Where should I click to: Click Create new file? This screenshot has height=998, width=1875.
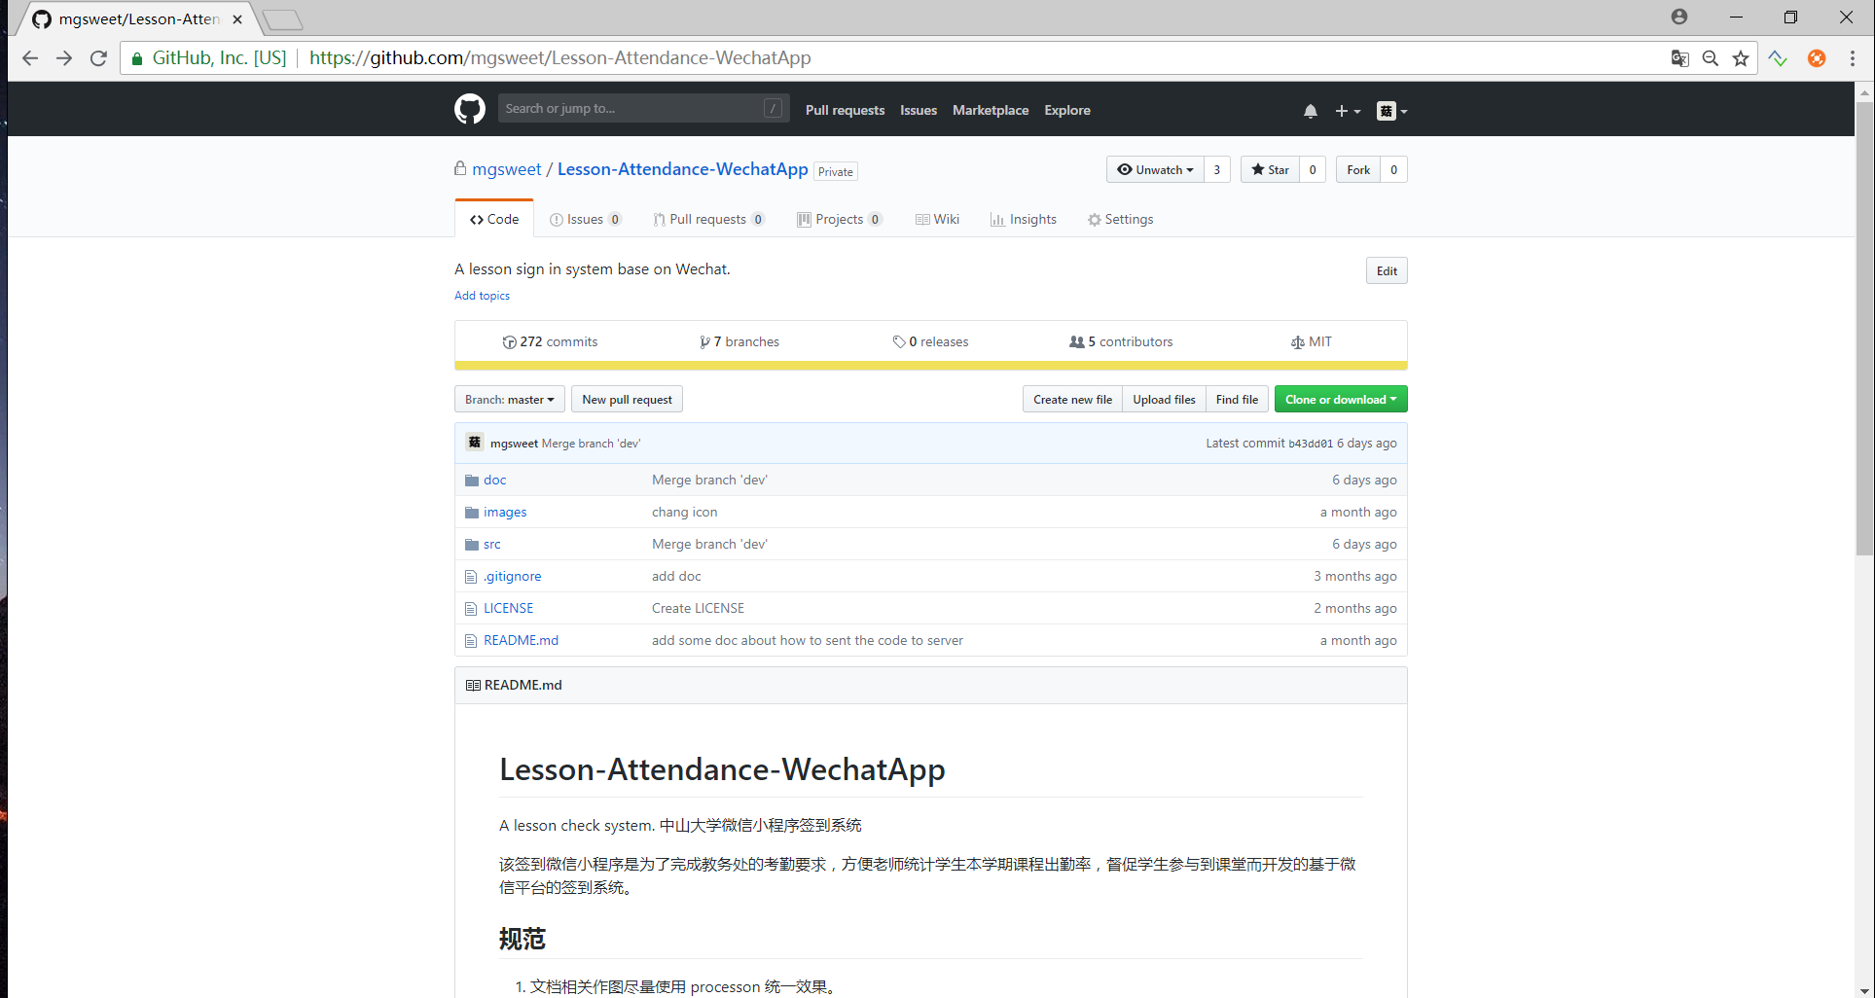[x=1072, y=399]
